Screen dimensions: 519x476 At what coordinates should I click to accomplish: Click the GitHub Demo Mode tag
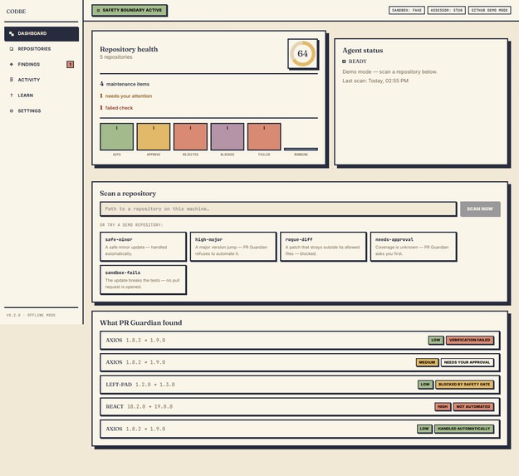pyautogui.click(x=490, y=10)
